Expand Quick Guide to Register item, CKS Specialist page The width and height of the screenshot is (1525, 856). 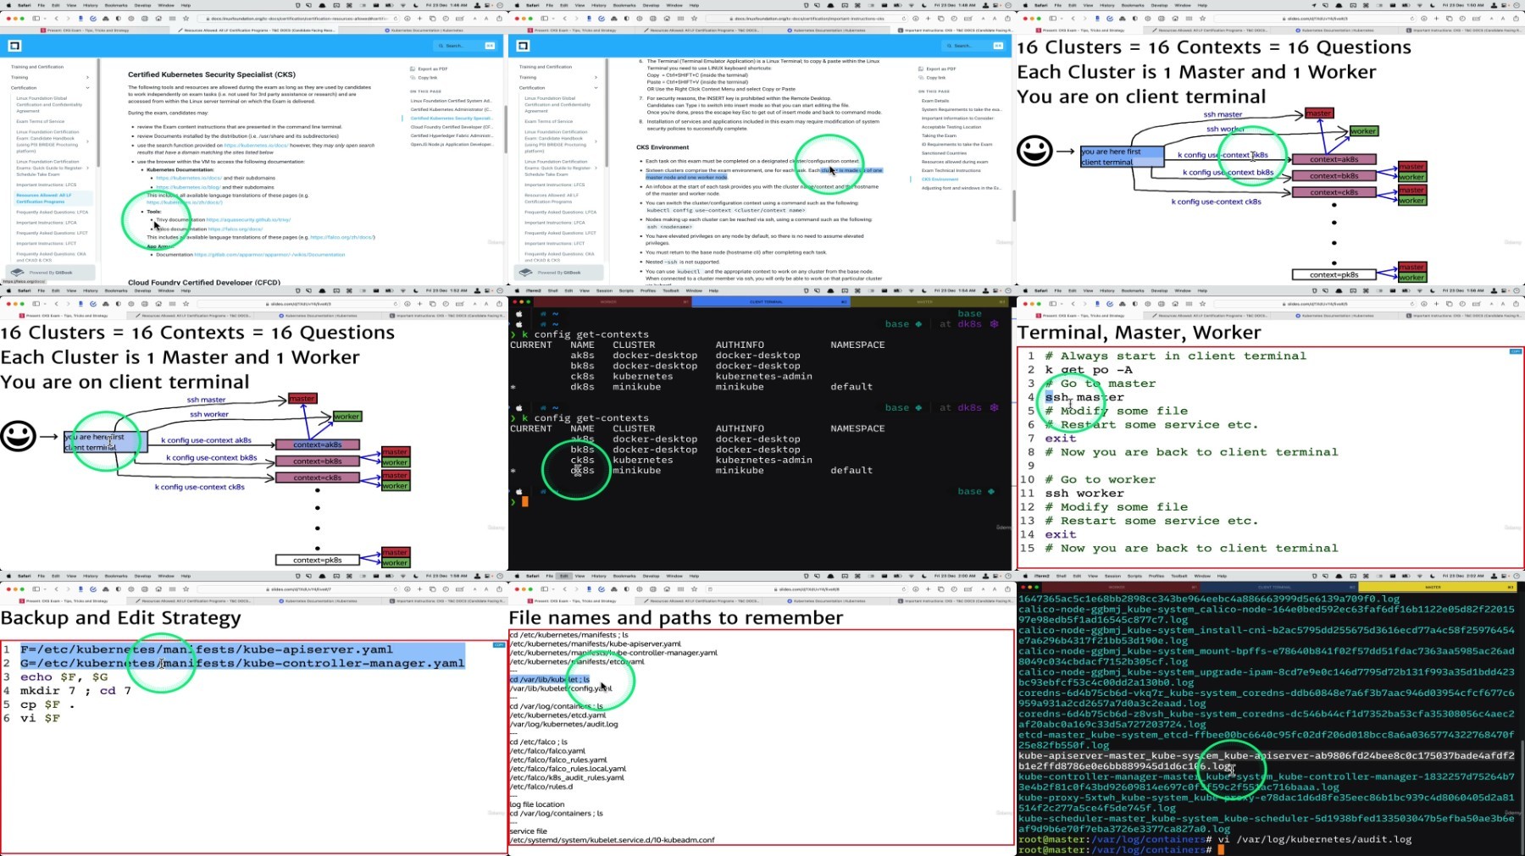pos(87,168)
